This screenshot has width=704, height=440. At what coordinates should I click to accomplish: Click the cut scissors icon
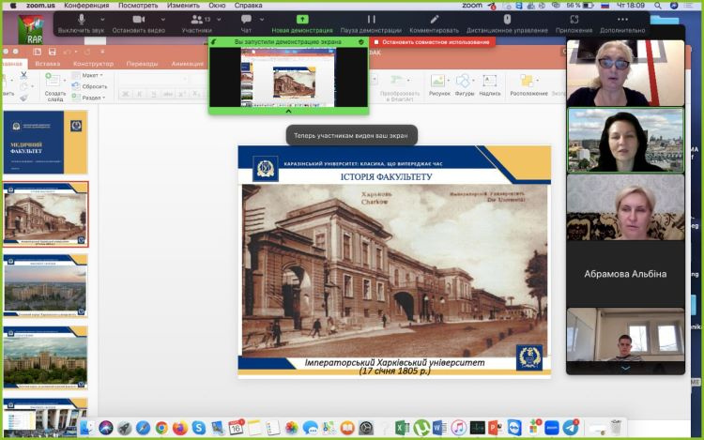click(x=23, y=75)
